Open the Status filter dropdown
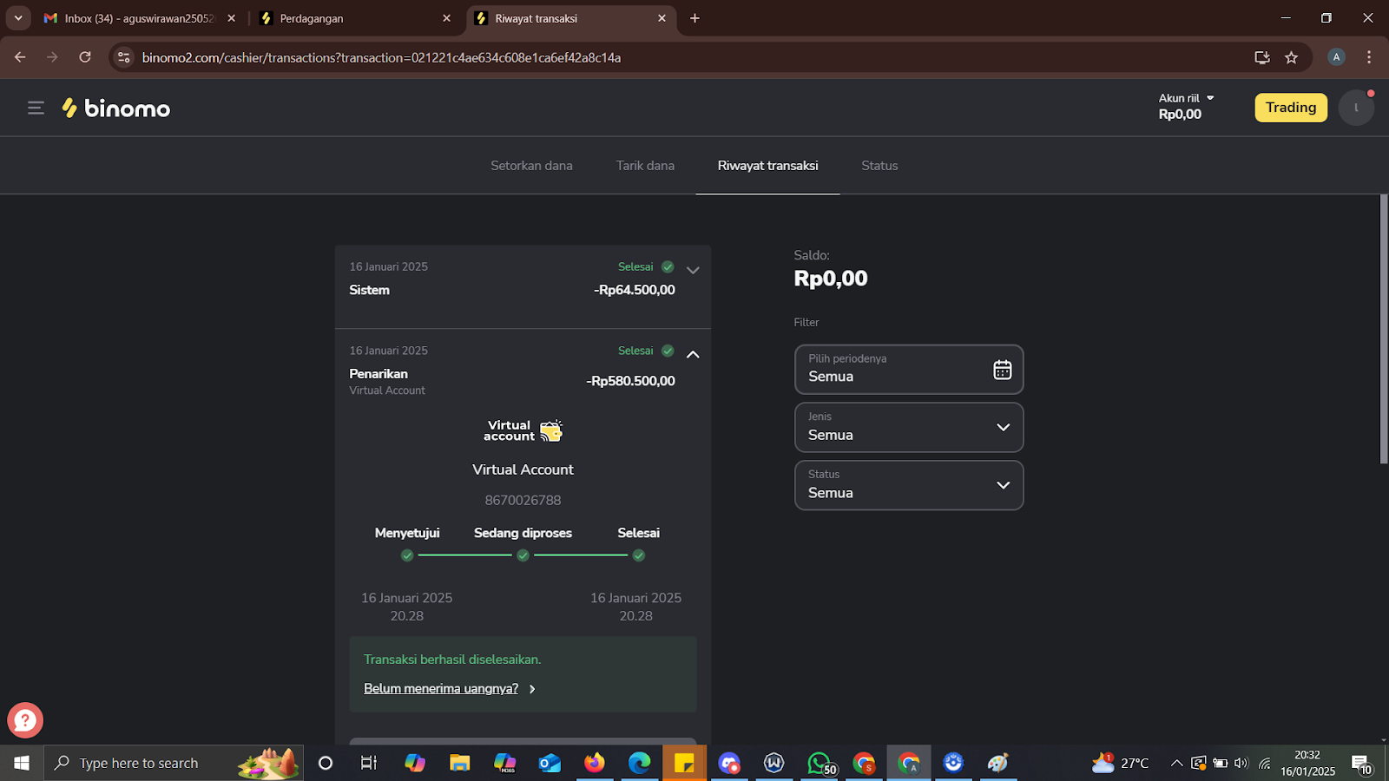Screen dimensions: 1389x781 (x=908, y=485)
